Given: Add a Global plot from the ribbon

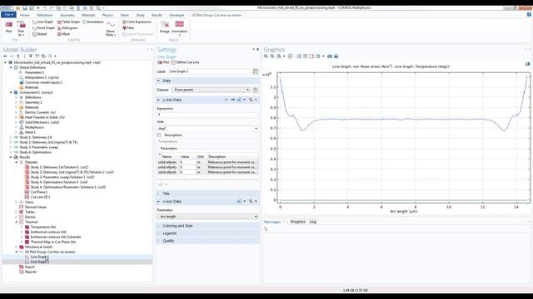Looking at the screenshot, I should (x=39, y=34).
